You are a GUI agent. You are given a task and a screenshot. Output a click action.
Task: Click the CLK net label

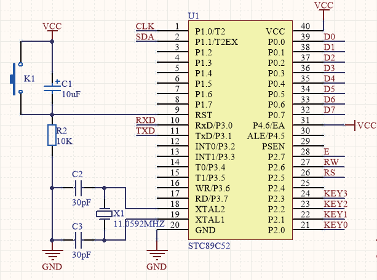coord(145,26)
